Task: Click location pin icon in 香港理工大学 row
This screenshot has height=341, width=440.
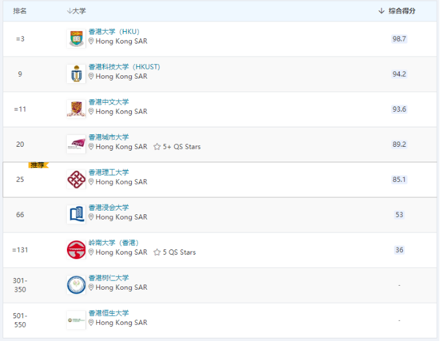Action: (x=91, y=182)
